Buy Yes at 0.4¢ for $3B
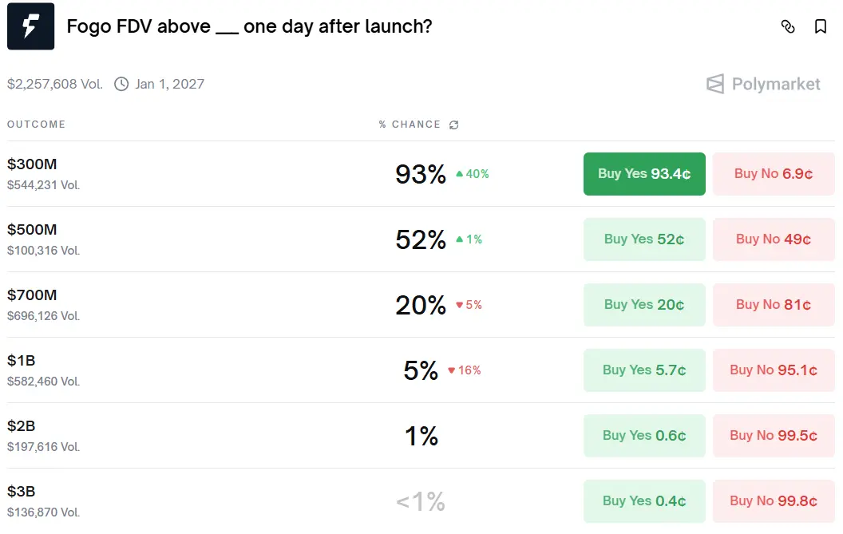 [x=644, y=501]
